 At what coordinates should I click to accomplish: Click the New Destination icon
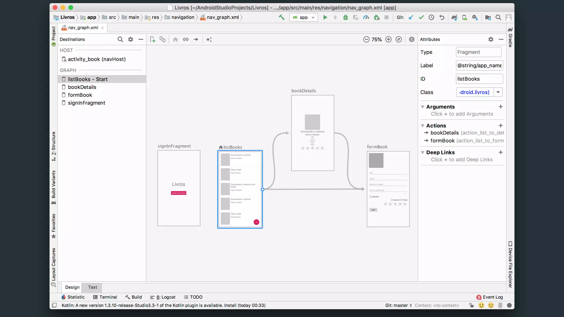click(153, 39)
